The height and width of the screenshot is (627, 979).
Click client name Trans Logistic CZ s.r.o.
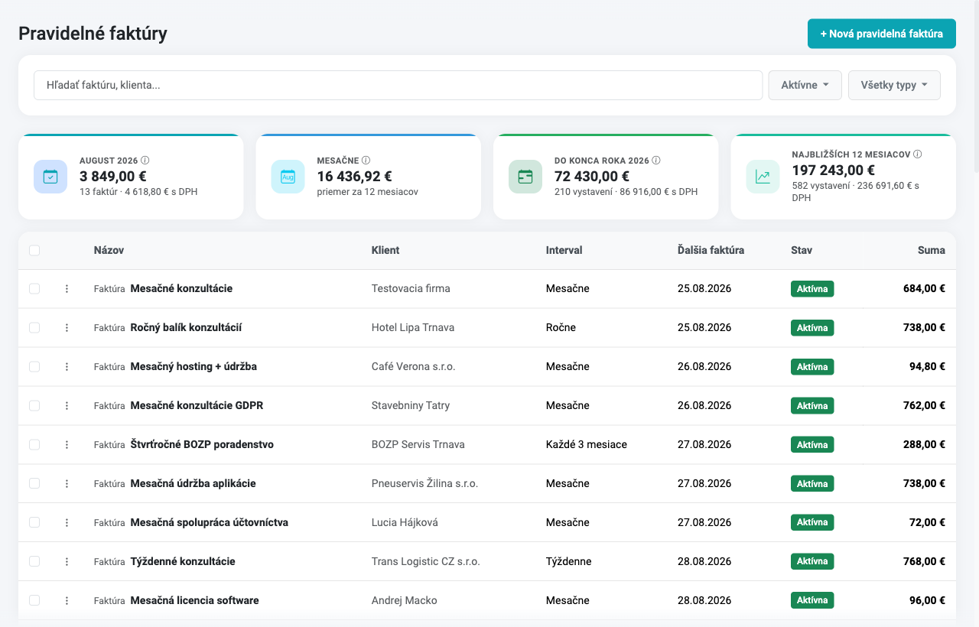(x=426, y=562)
